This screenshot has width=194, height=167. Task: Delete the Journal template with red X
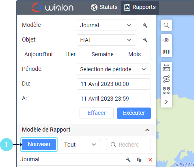tap(150, 160)
